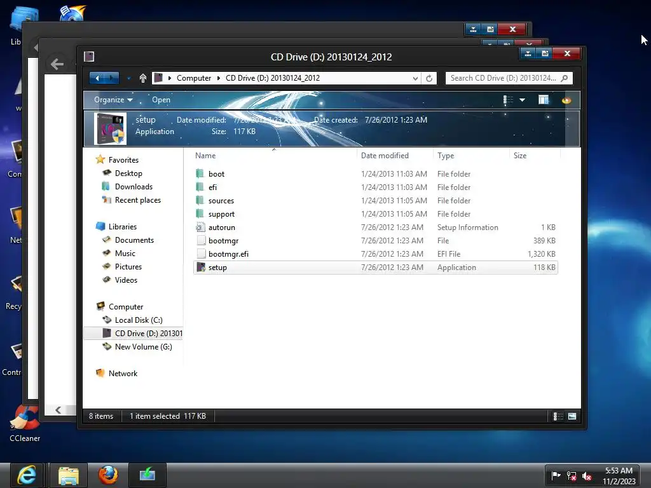The width and height of the screenshot is (651, 488).
Task: Click the search magnifier icon
Action: [565, 78]
